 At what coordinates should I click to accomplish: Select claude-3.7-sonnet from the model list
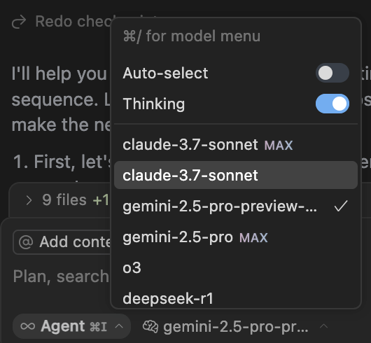point(236,175)
